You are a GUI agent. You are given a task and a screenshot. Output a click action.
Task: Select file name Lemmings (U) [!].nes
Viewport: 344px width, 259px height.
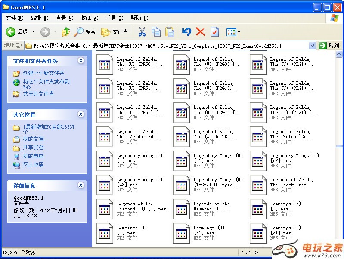pyautogui.click(x=132, y=231)
